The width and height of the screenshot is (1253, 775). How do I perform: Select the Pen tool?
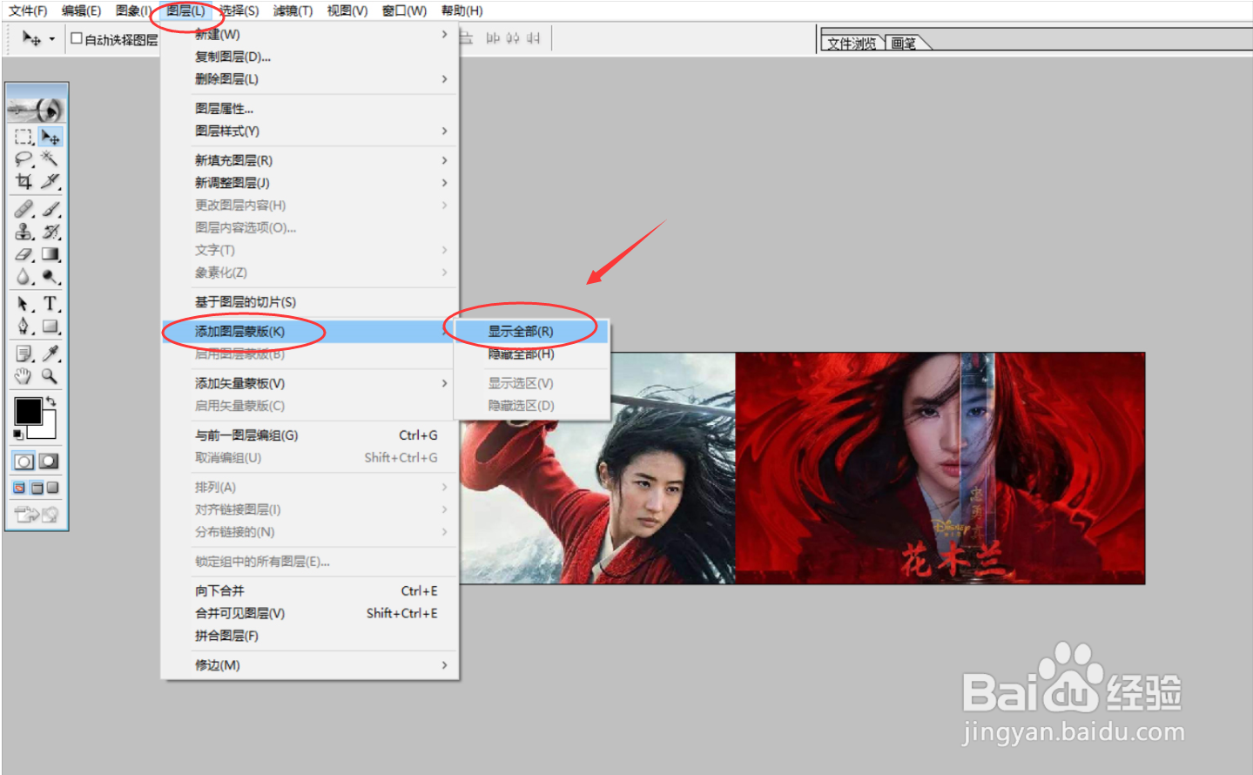[x=24, y=327]
